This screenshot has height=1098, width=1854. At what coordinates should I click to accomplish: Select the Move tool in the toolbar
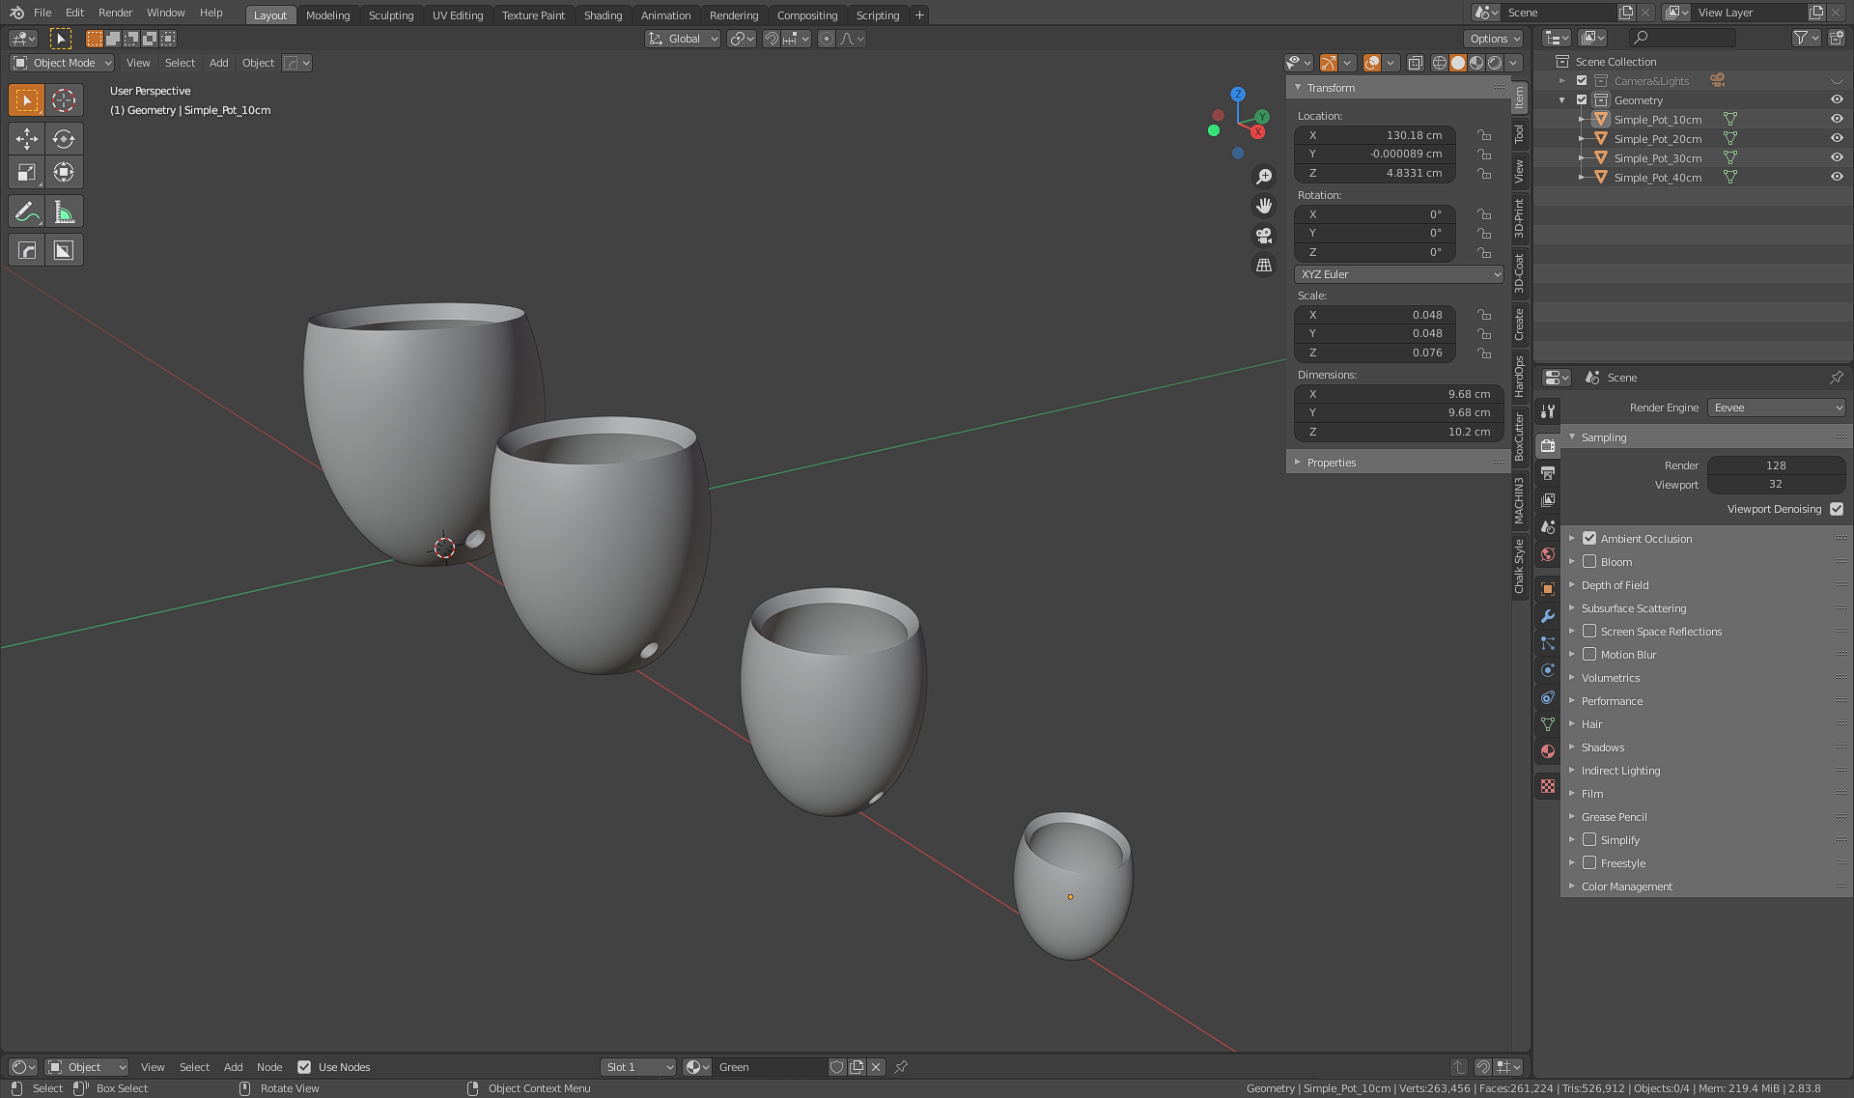(27, 139)
